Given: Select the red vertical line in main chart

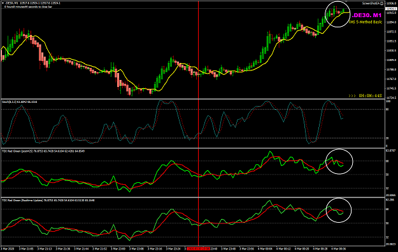Looking at the screenshot, I should (x=198, y=50).
